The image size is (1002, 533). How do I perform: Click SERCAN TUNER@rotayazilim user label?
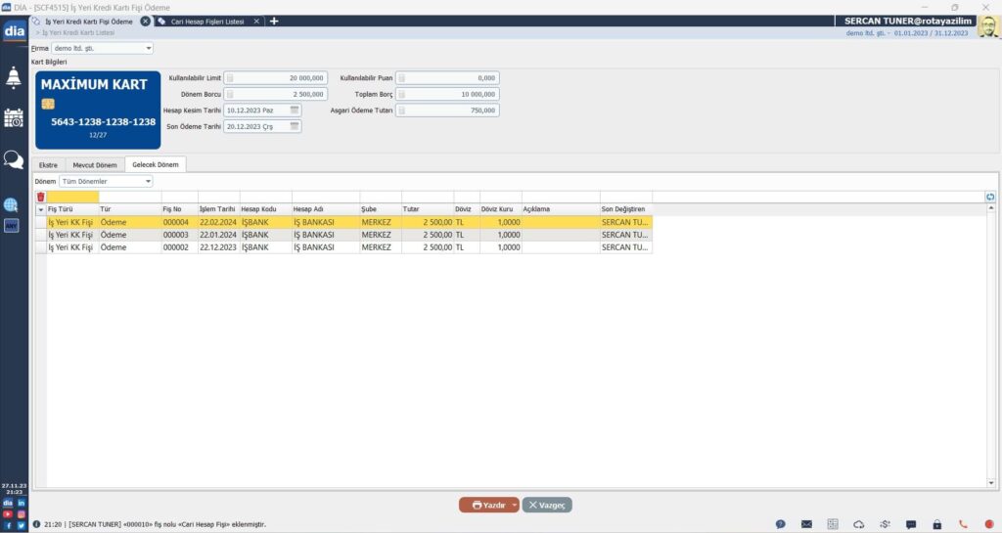(x=907, y=22)
